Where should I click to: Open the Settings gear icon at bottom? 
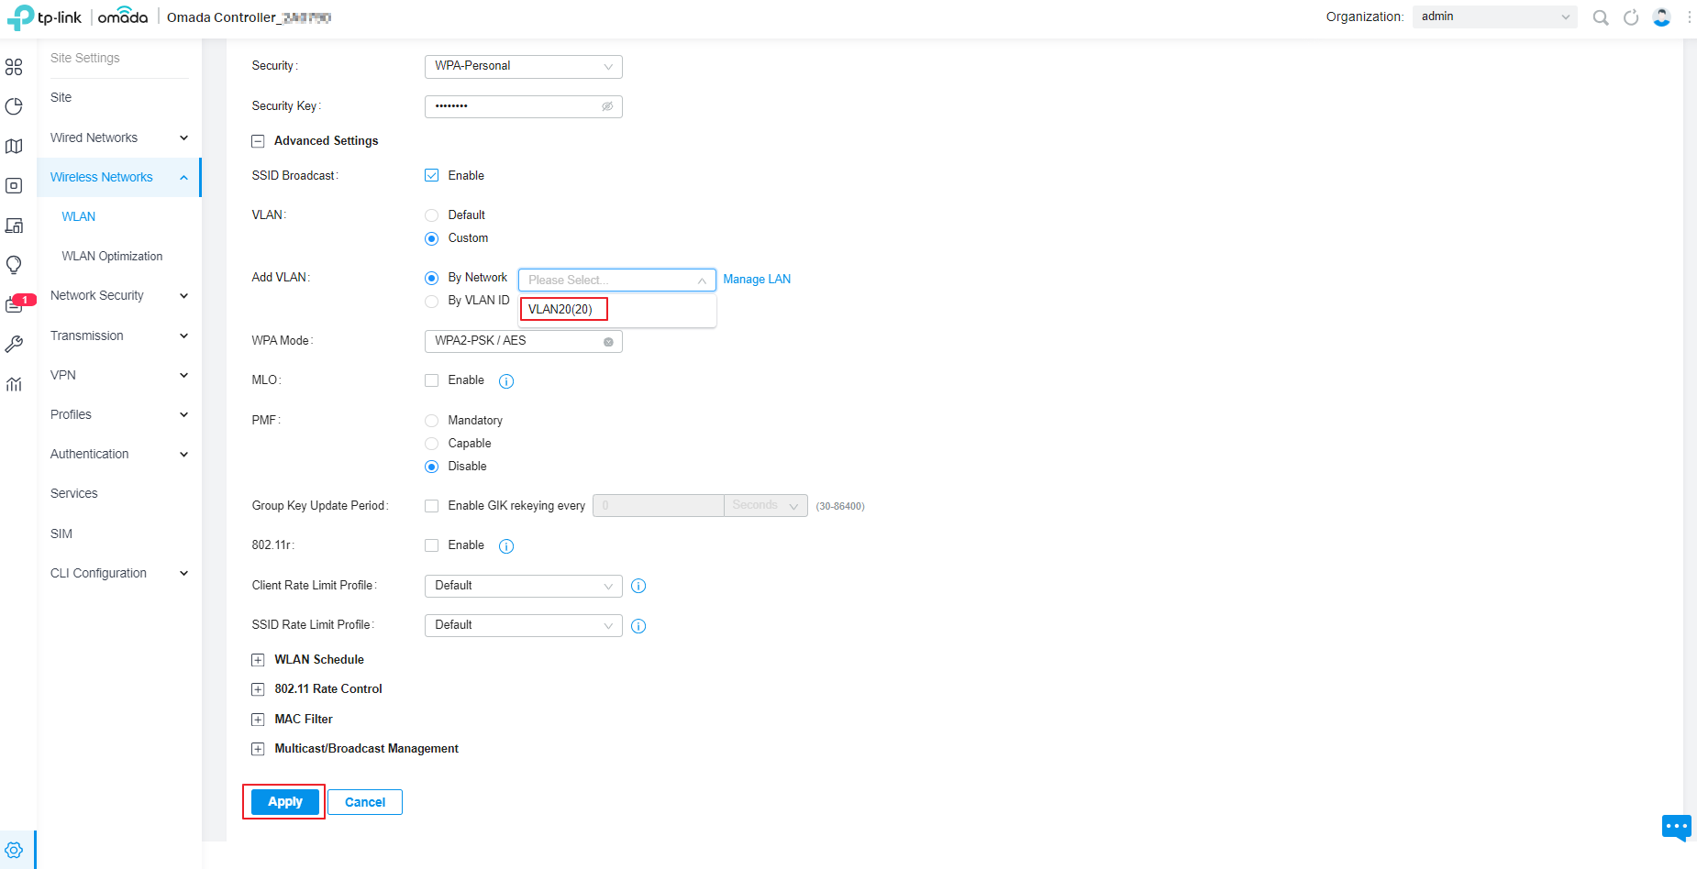click(x=14, y=850)
